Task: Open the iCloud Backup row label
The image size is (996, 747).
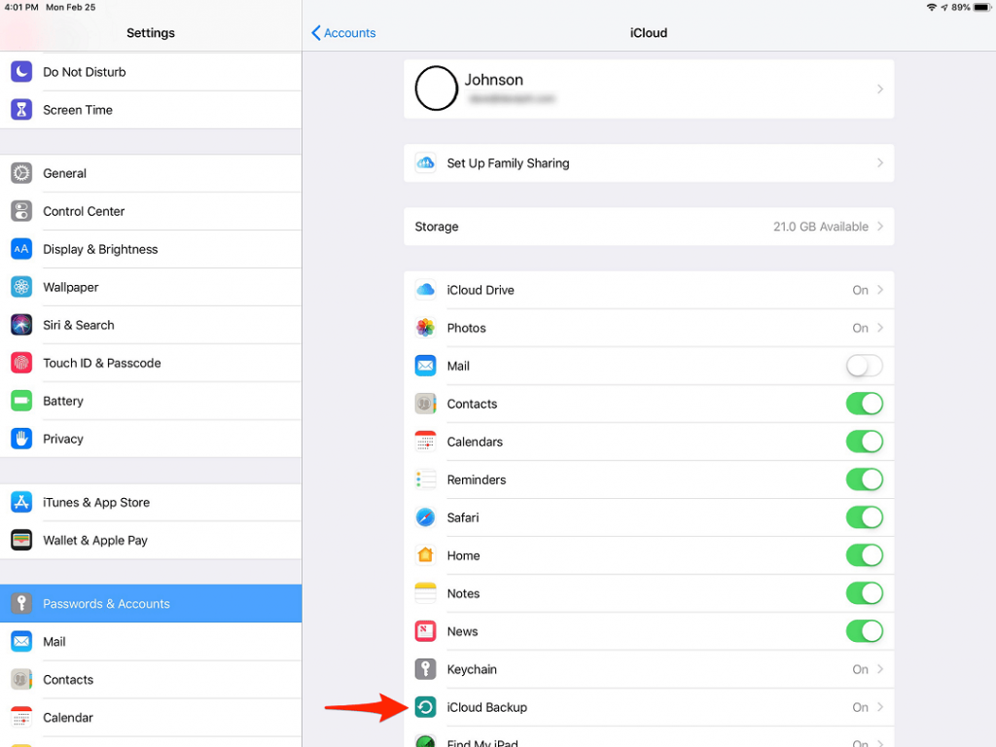Action: click(486, 707)
